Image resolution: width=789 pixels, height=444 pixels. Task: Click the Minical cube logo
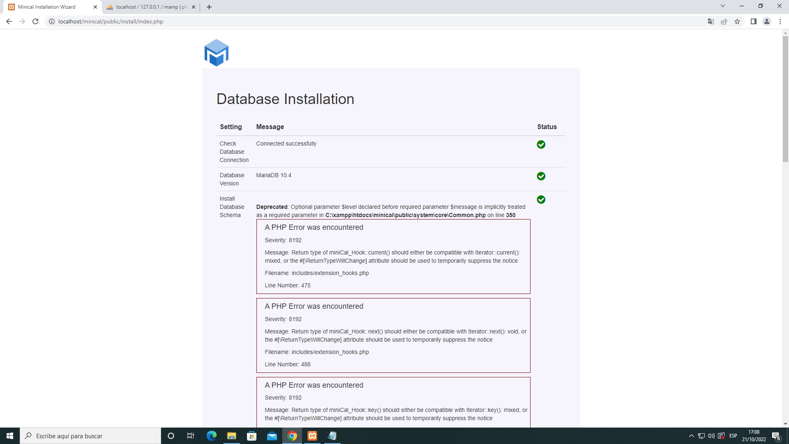tap(216, 53)
